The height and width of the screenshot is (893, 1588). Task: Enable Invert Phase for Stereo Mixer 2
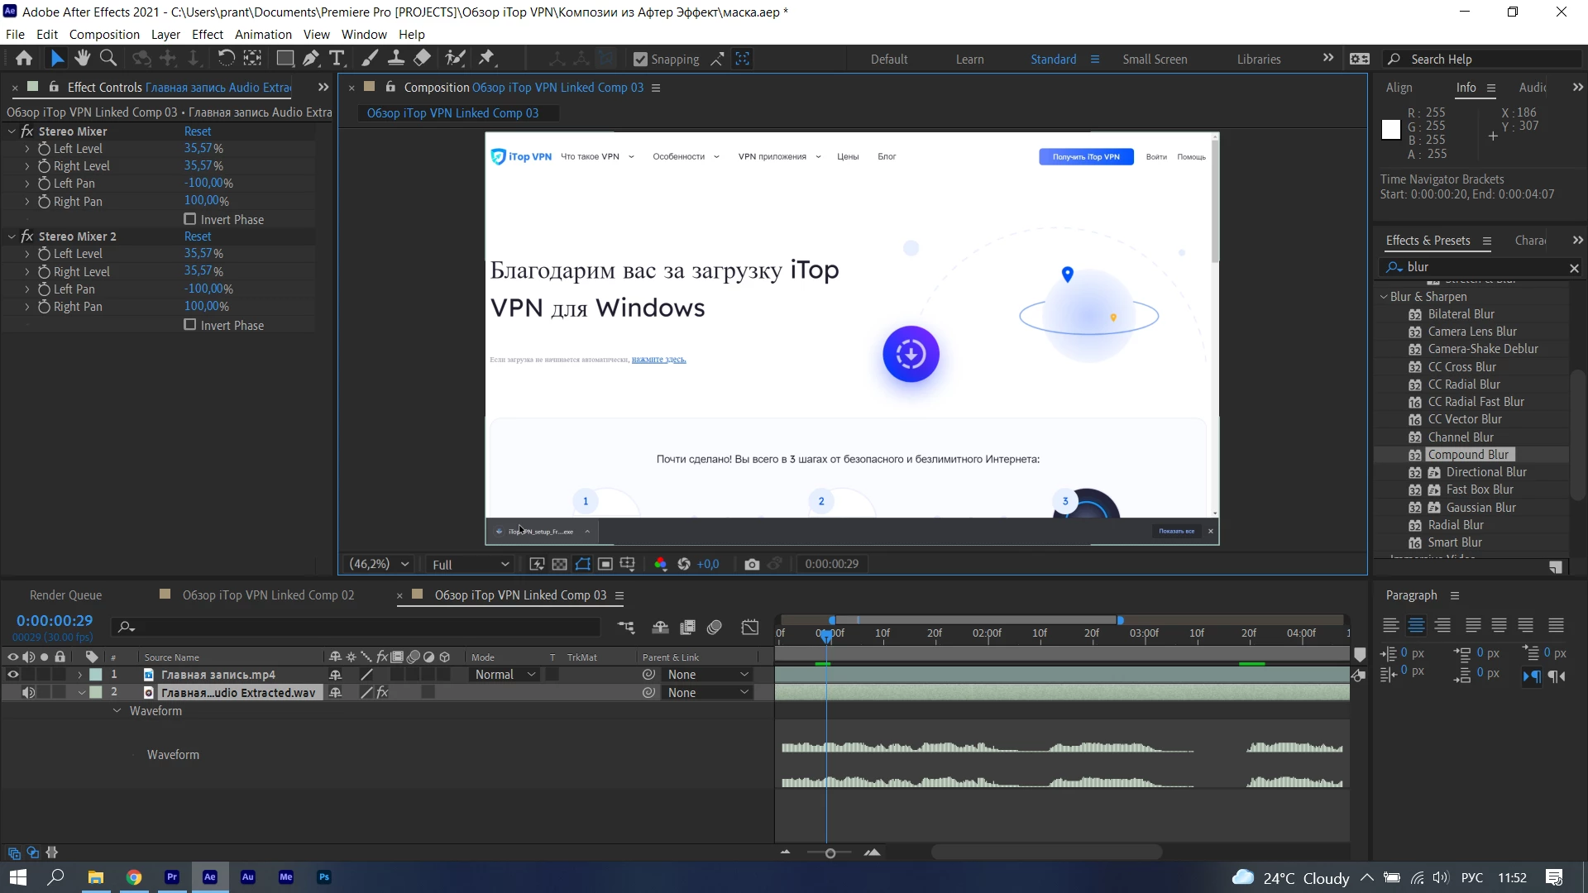click(190, 325)
